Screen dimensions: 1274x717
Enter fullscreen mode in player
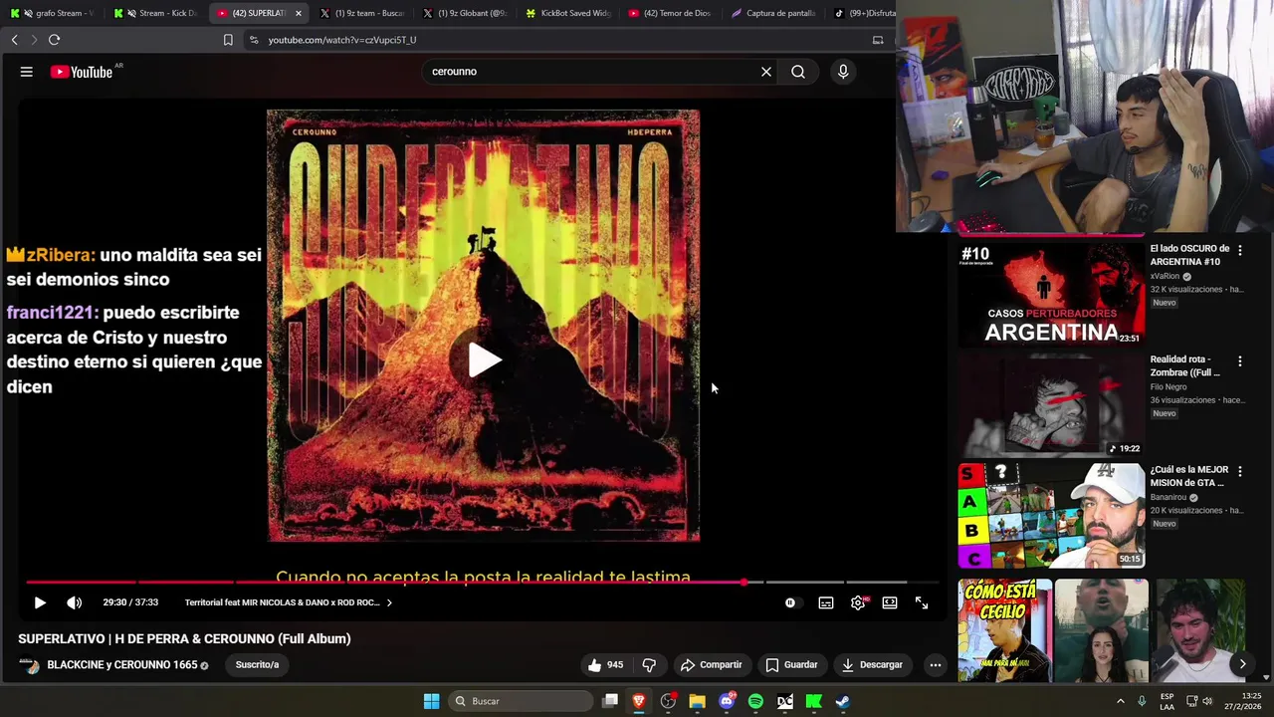(x=922, y=602)
